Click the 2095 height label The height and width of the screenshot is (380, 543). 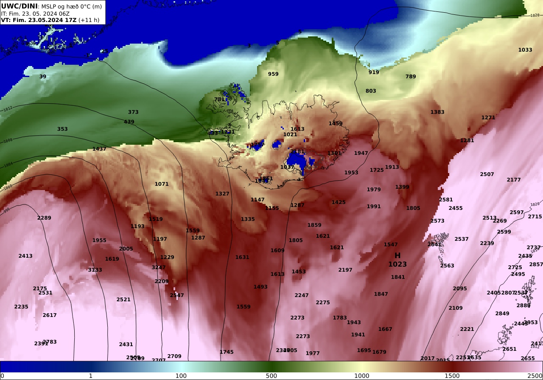(460, 289)
